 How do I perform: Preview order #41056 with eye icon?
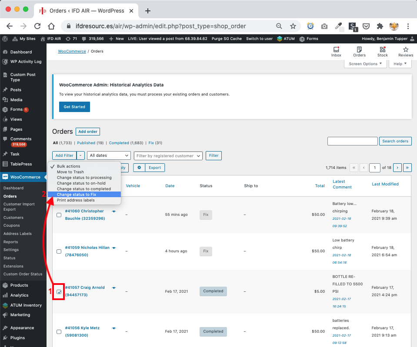tap(114, 328)
